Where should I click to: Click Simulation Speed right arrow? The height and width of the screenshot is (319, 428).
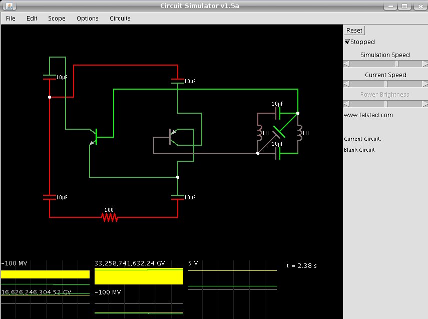click(x=424, y=64)
